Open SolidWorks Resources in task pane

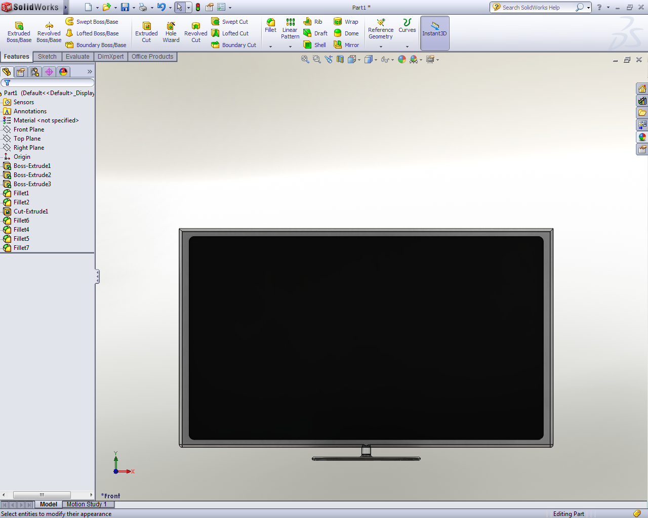coord(642,89)
